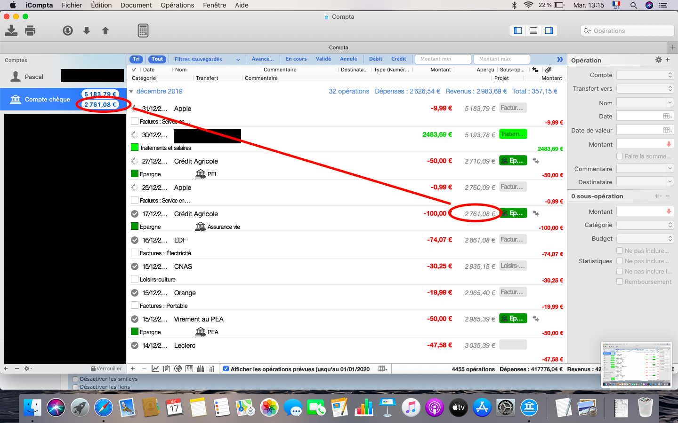
Task: Open the Opérations menu
Action: click(x=177, y=5)
